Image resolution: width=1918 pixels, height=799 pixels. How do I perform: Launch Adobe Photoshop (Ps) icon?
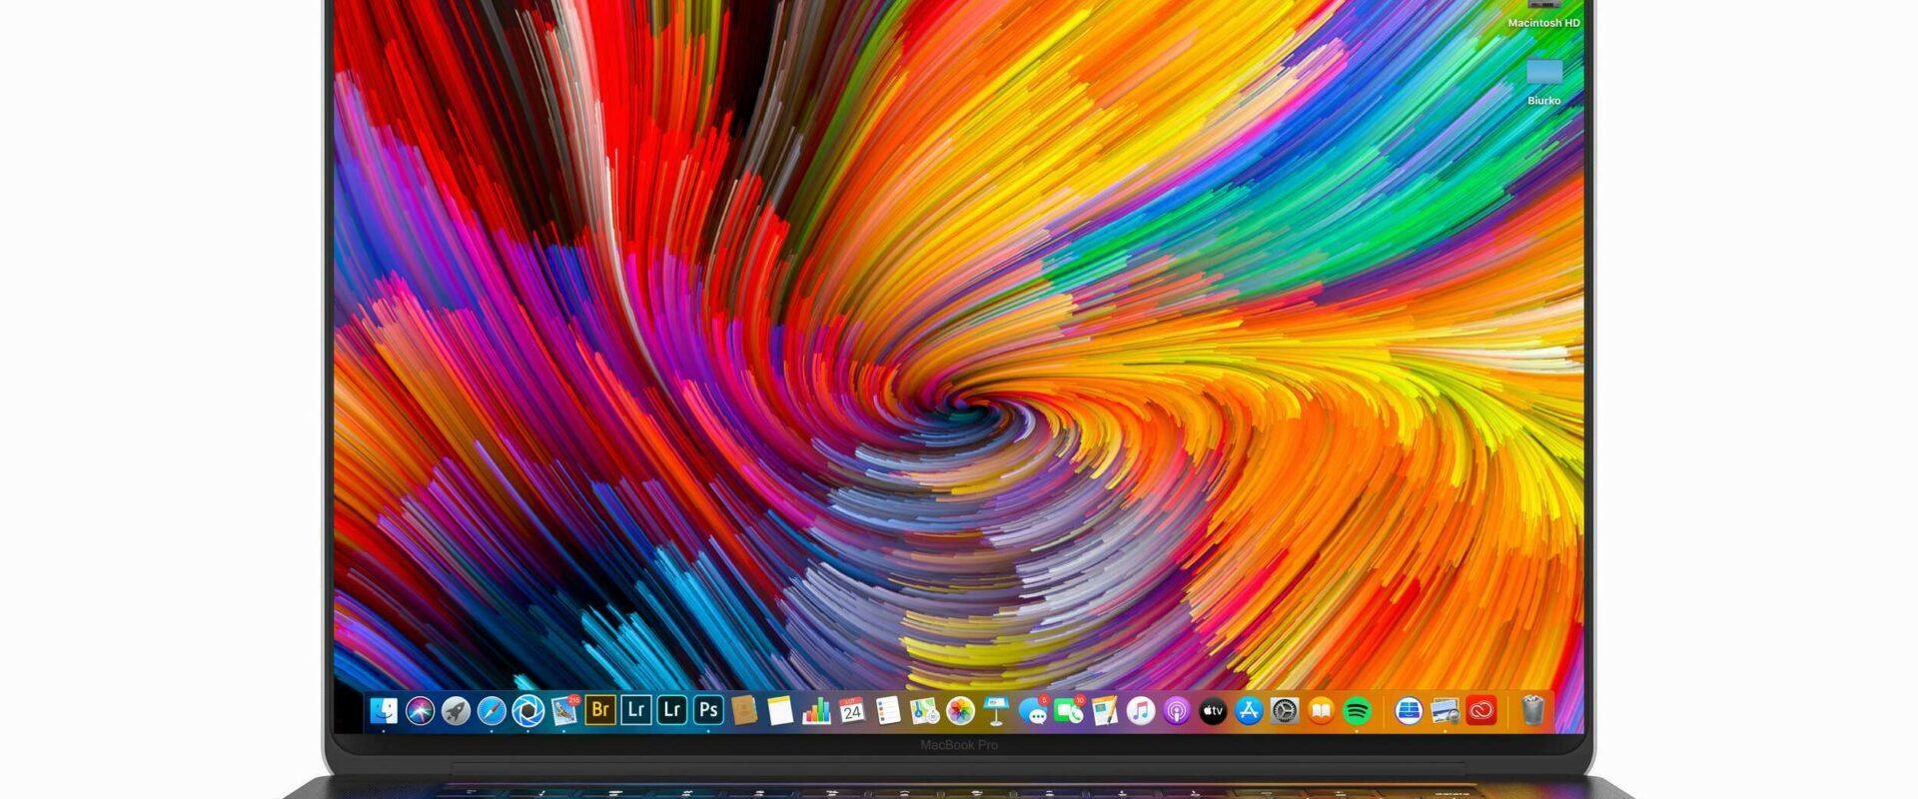(x=708, y=710)
